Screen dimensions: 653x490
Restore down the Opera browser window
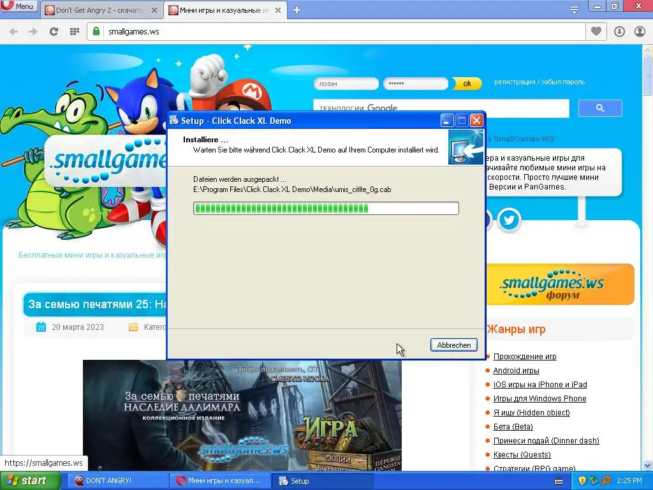615,6
